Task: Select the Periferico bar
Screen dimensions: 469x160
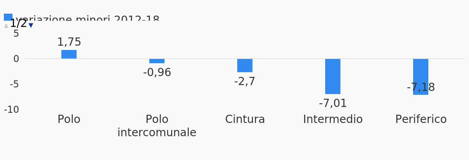Action: click(x=421, y=77)
